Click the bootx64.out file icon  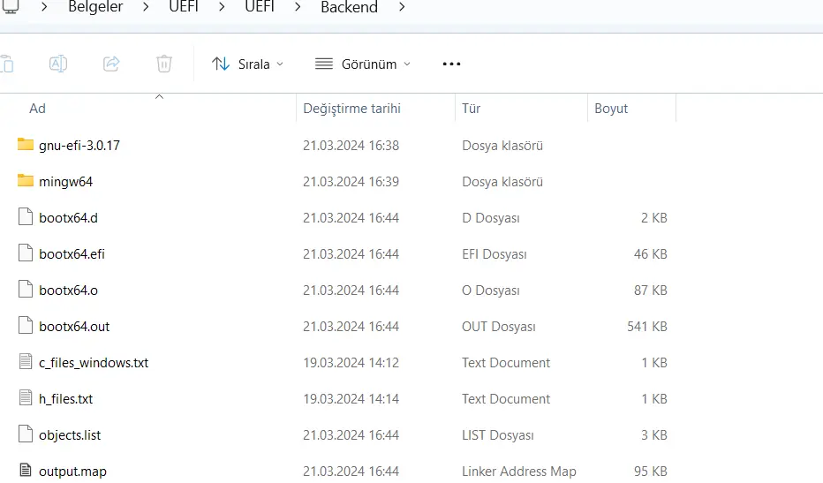(x=26, y=325)
